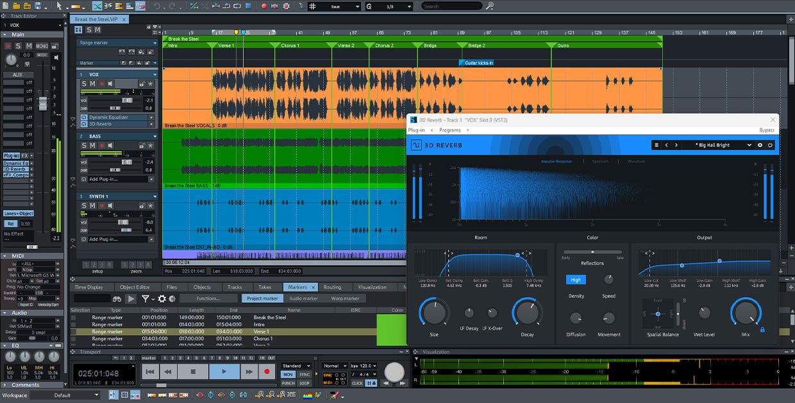Click the speaker icon on the VOX track
This screenshot has height=403, width=795.
point(111,83)
